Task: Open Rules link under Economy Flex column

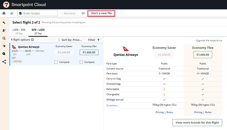Action: [208, 112]
